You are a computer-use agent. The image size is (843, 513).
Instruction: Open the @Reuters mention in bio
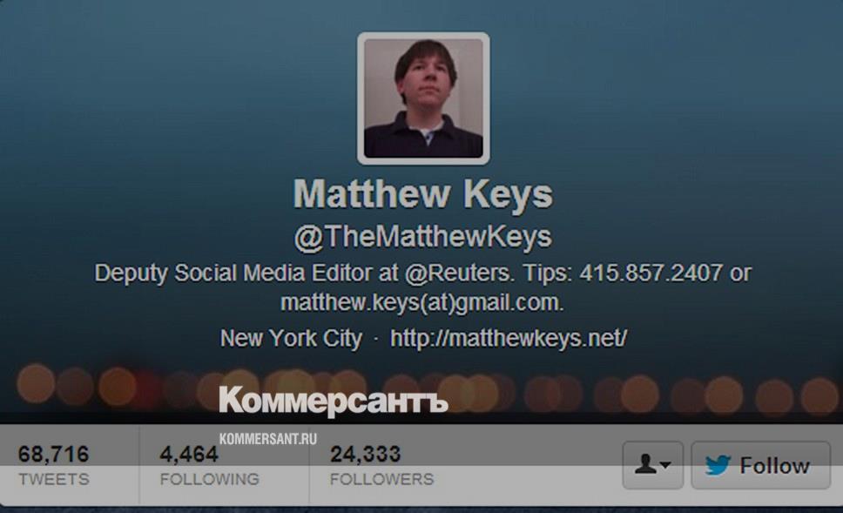[x=457, y=273]
